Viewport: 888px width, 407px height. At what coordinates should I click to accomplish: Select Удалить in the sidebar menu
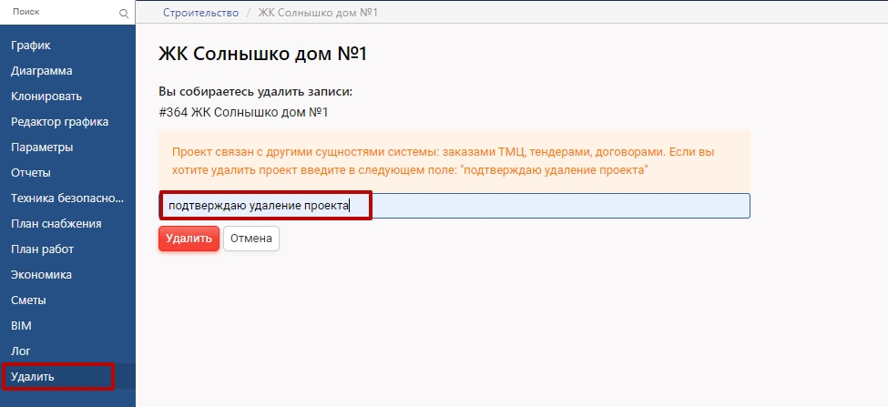(x=33, y=377)
